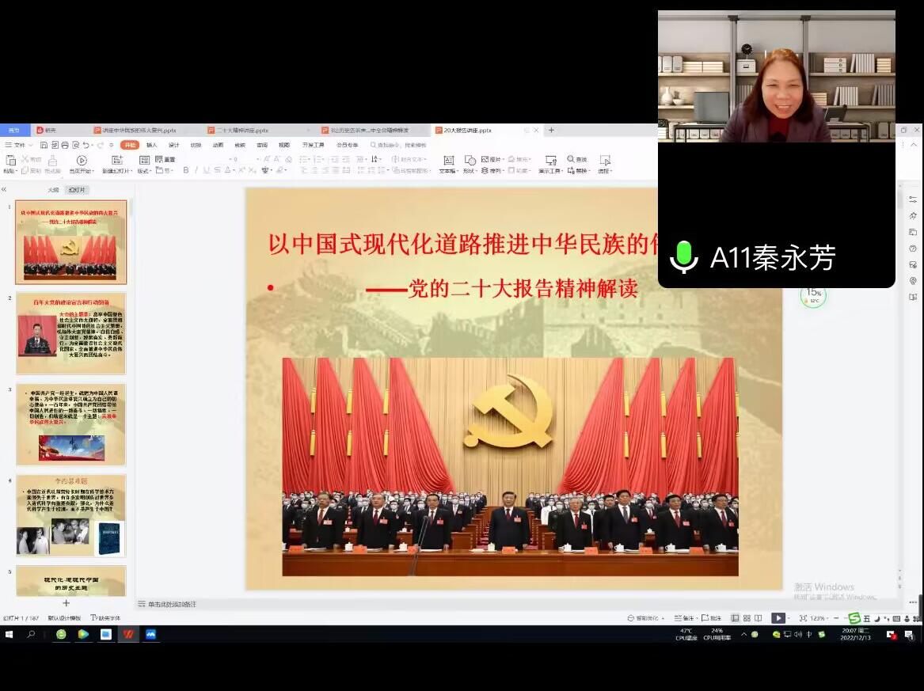Viewport: 924px width, 691px height.
Task: Click the Print icon in quick access toolbar
Action: click(x=65, y=146)
